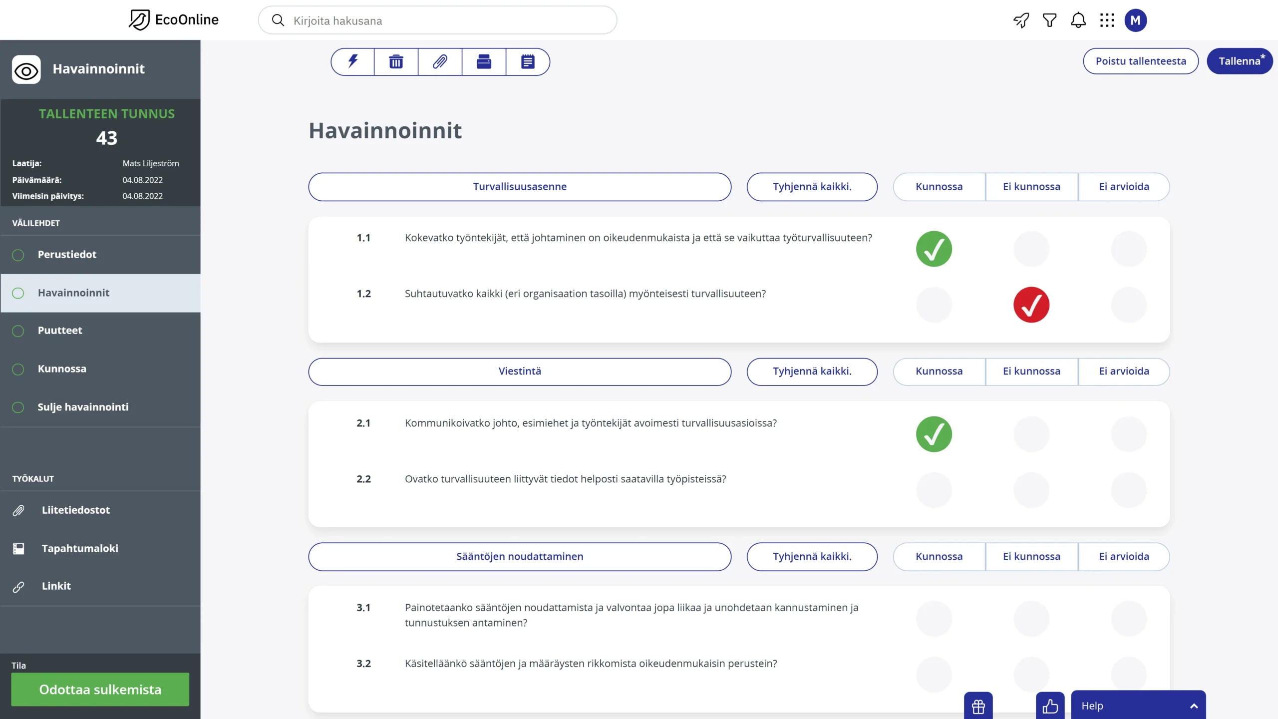Open the user profile avatar M
The width and height of the screenshot is (1278, 719).
point(1135,20)
